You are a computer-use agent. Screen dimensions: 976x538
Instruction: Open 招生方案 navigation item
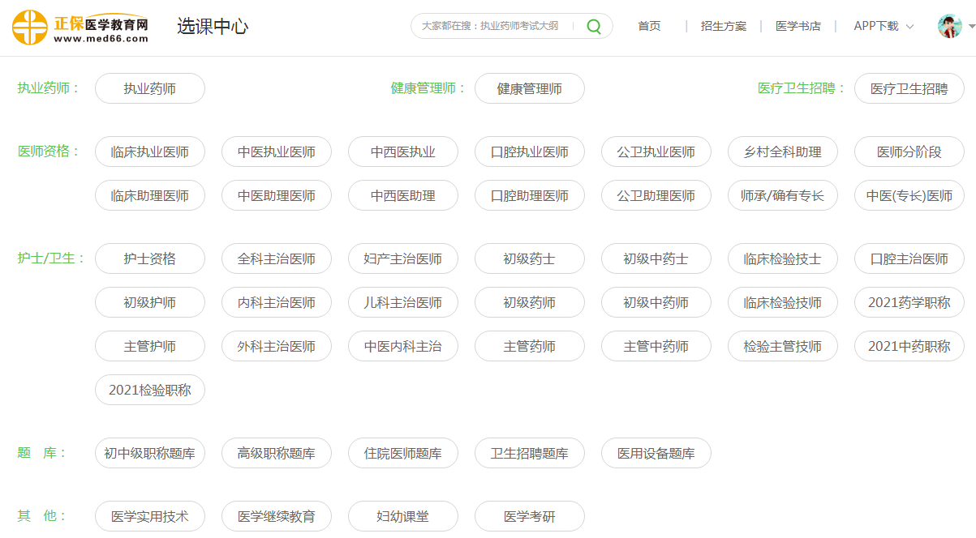tap(723, 26)
